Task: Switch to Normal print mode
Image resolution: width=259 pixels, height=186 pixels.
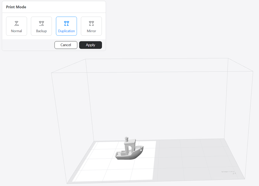Action: click(16, 26)
